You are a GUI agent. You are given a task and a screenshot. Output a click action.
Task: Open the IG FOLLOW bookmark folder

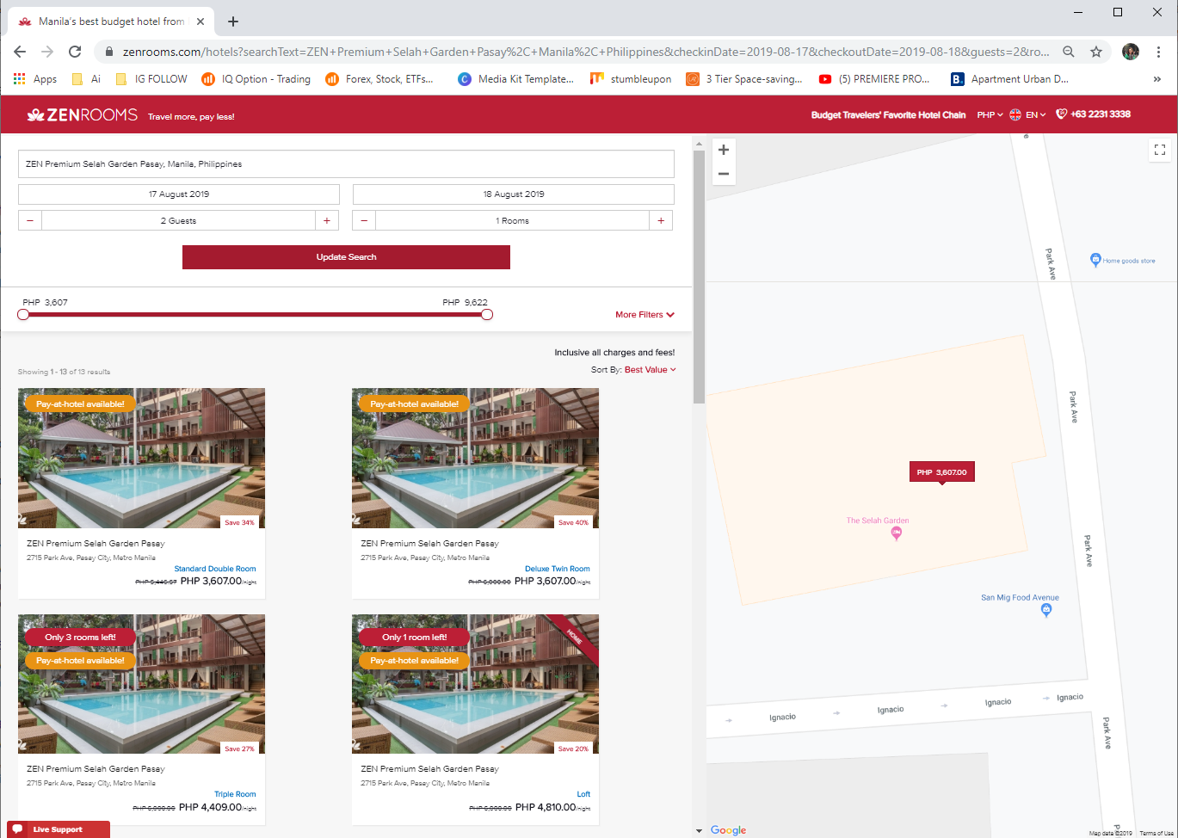point(151,79)
